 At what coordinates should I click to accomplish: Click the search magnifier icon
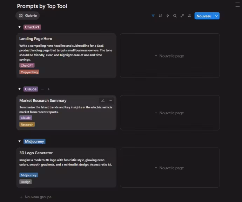coord(175,16)
